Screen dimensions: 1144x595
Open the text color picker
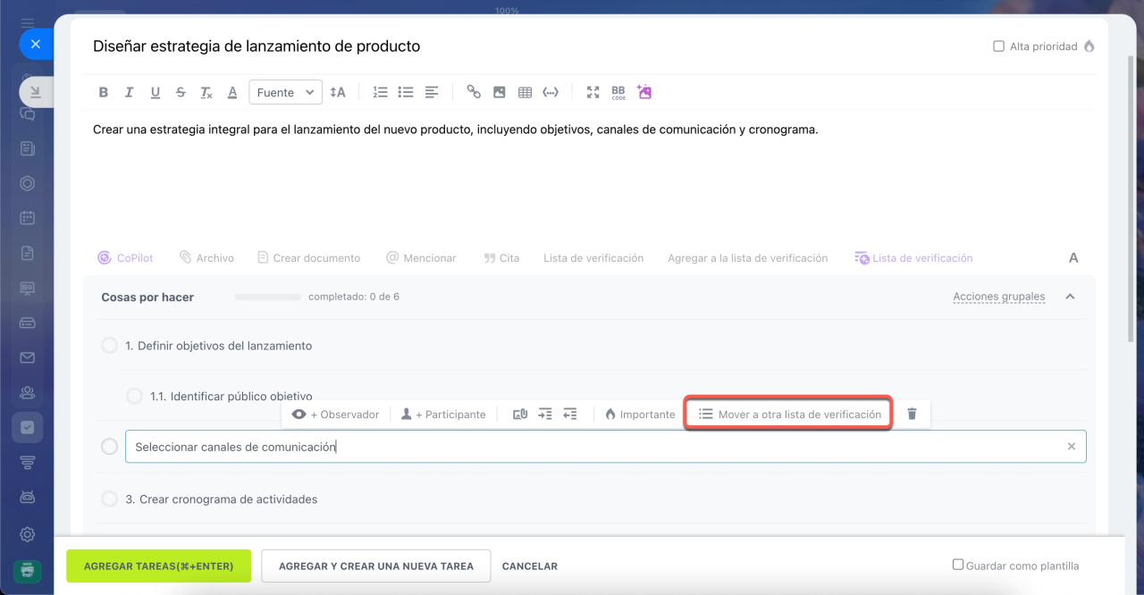[x=232, y=92]
